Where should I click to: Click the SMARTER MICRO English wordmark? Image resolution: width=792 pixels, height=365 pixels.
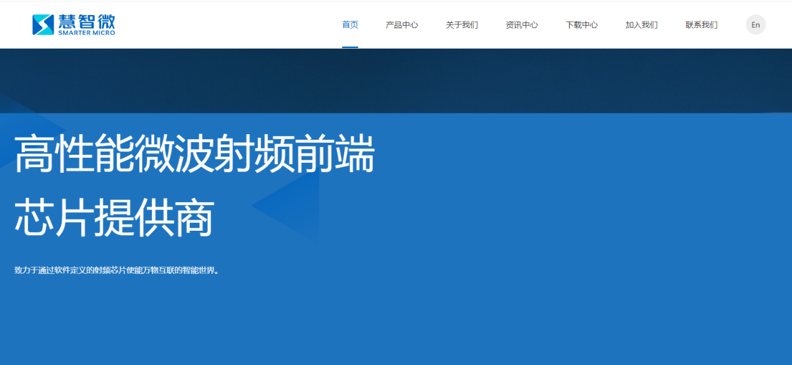click(86, 33)
